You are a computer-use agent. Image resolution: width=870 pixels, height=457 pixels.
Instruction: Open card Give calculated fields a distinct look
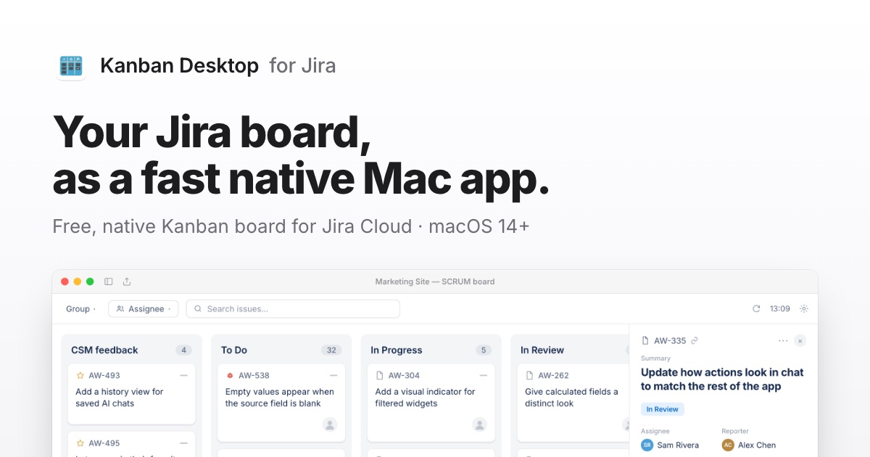[x=573, y=403]
